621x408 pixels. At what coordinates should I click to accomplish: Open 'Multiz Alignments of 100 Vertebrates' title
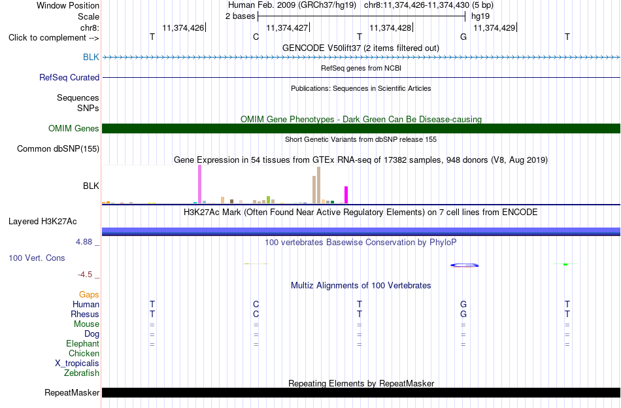click(x=361, y=285)
